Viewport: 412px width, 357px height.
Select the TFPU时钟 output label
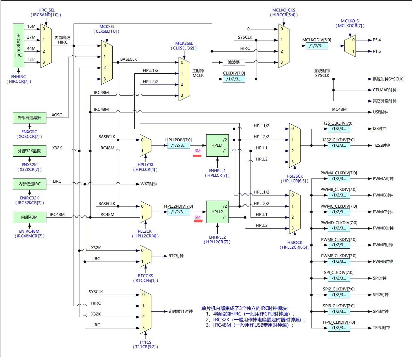pyautogui.click(x=381, y=328)
